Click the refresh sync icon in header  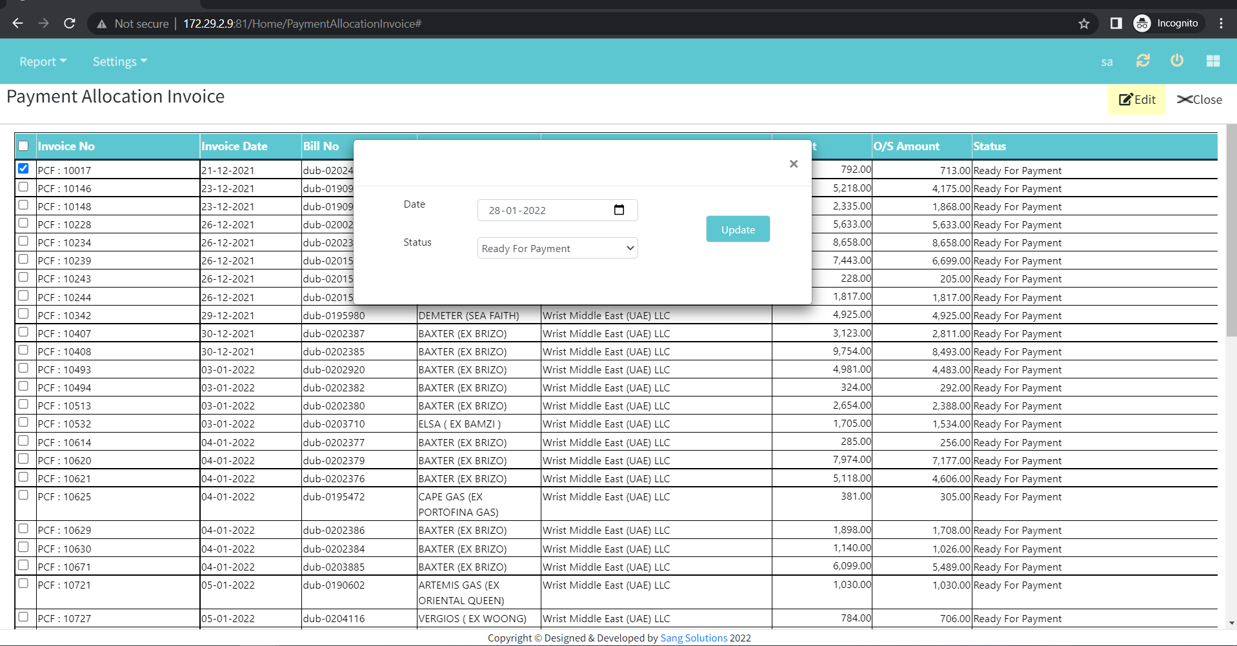coord(1143,61)
